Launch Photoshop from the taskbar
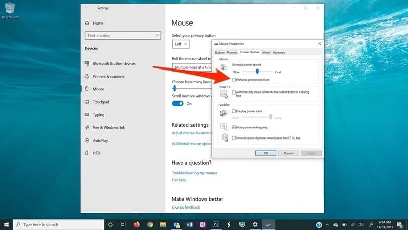The height and width of the screenshot is (230, 408). (215, 224)
